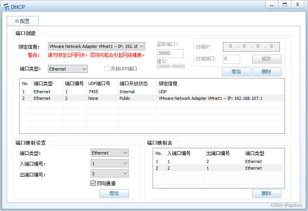Click the 监听端口 field showing 30000
The width and height of the screenshot is (308, 211).
coord(170,53)
